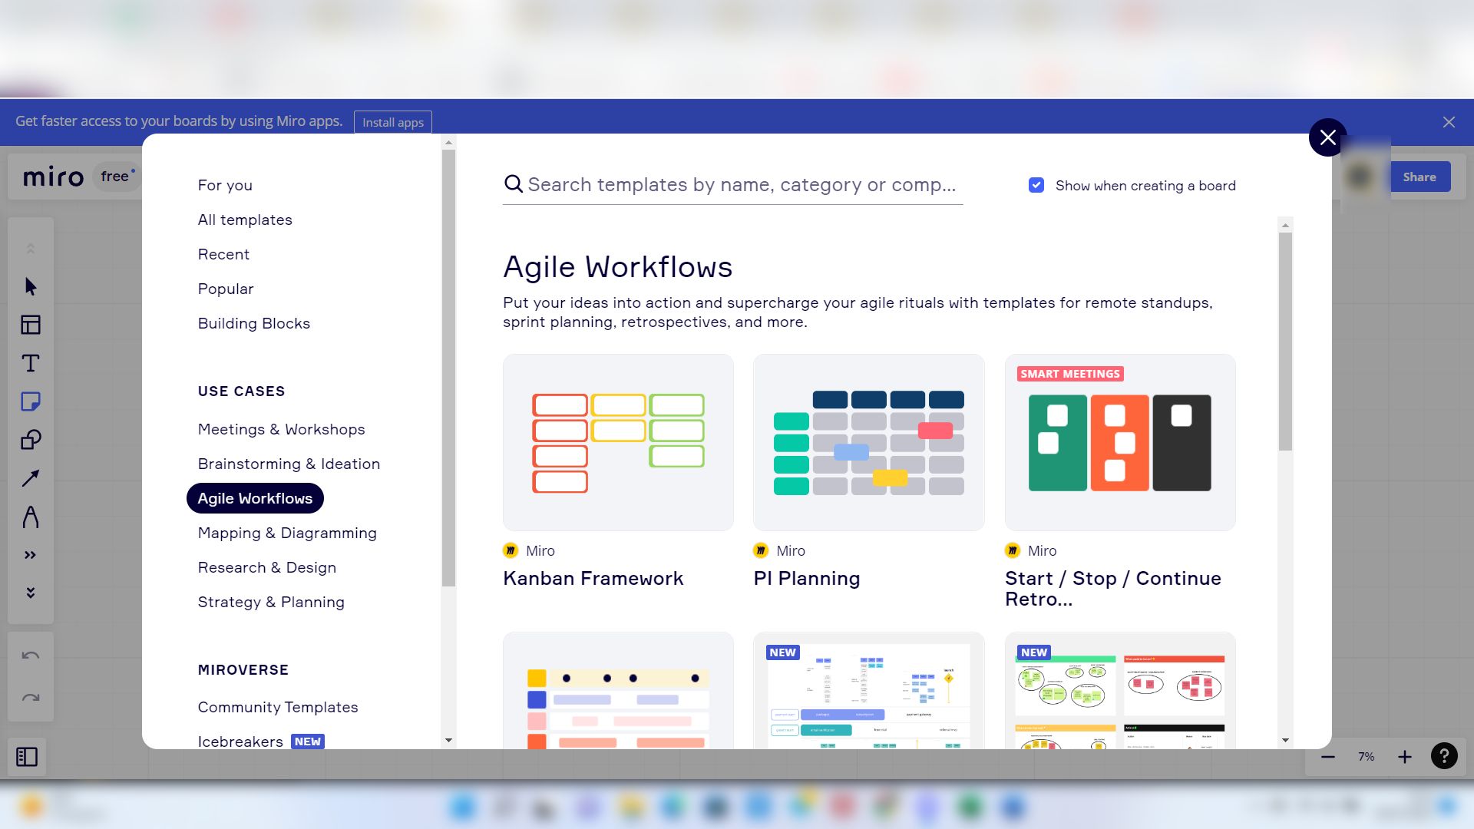The width and height of the screenshot is (1474, 829).
Task: Uncheck Show when creating a board
Action: tap(1036, 185)
